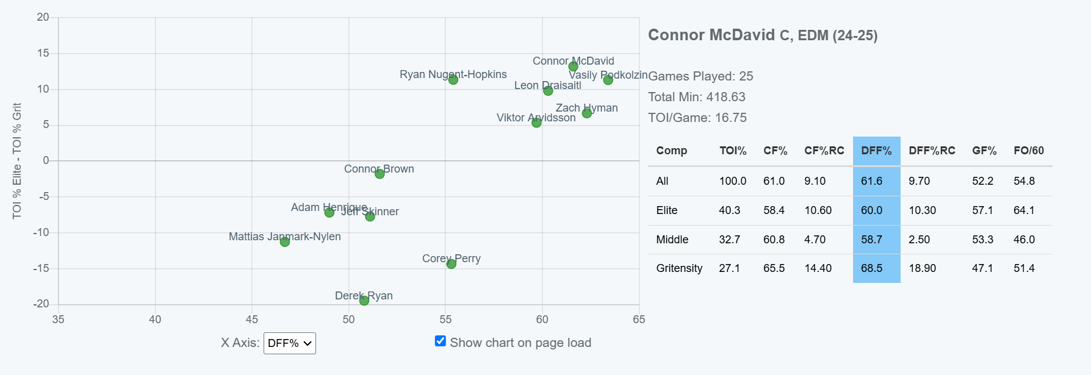This screenshot has width=1091, height=375.
Task: Click the FO/60 column header
Action: click(x=1029, y=151)
